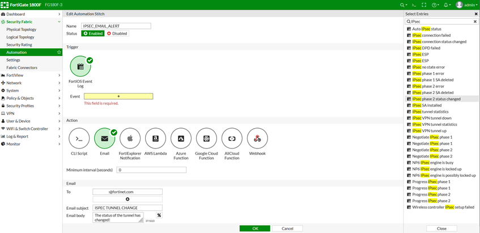
Task: Select the Azure Function action
Action: [181, 138]
